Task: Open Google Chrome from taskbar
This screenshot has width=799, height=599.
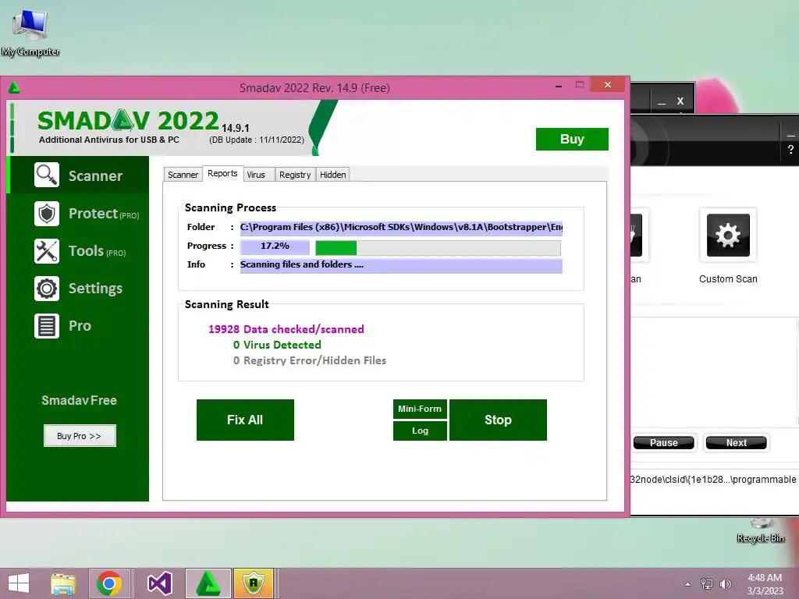Action: coord(108,583)
